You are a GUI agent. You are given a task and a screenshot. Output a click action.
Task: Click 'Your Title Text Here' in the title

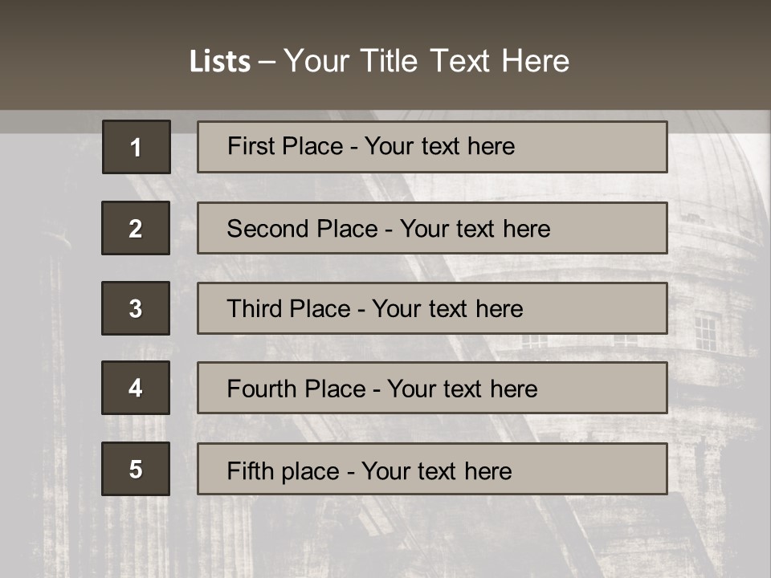click(x=426, y=61)
